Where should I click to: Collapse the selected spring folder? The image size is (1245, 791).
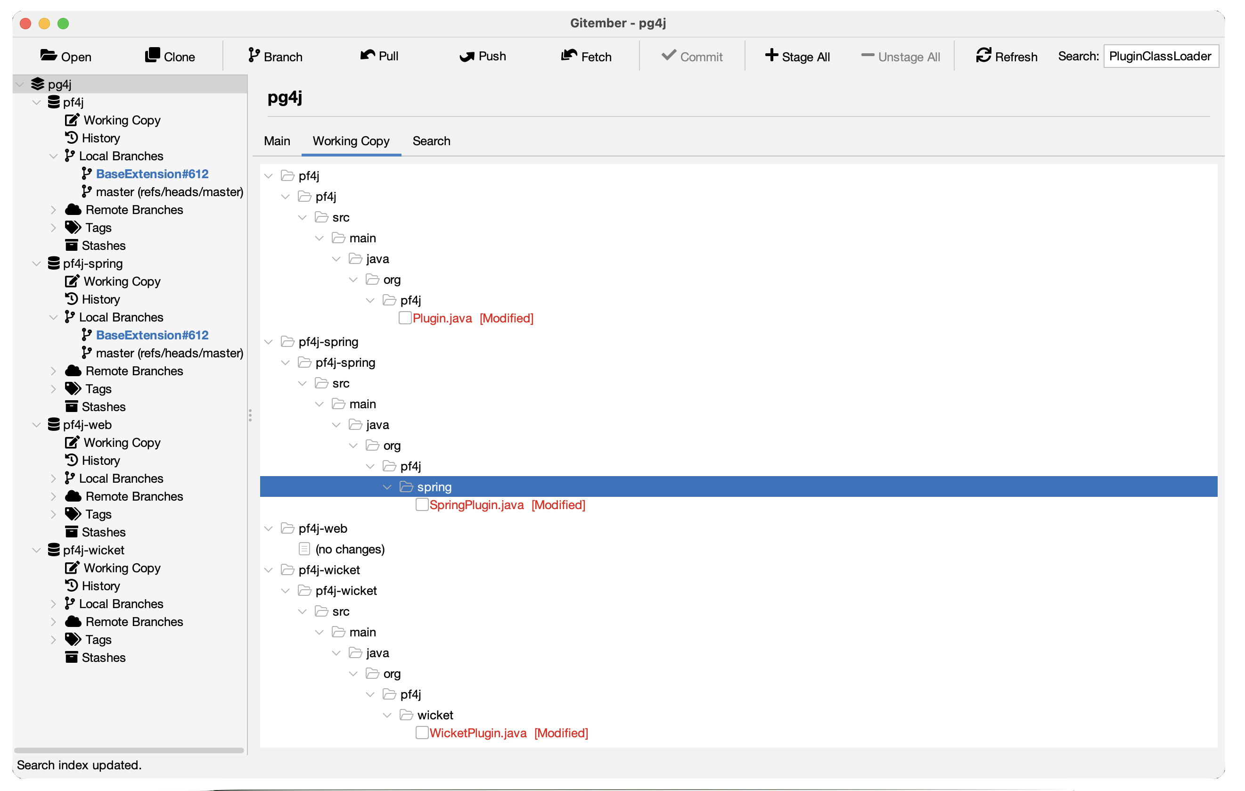[x=387, y=487]
